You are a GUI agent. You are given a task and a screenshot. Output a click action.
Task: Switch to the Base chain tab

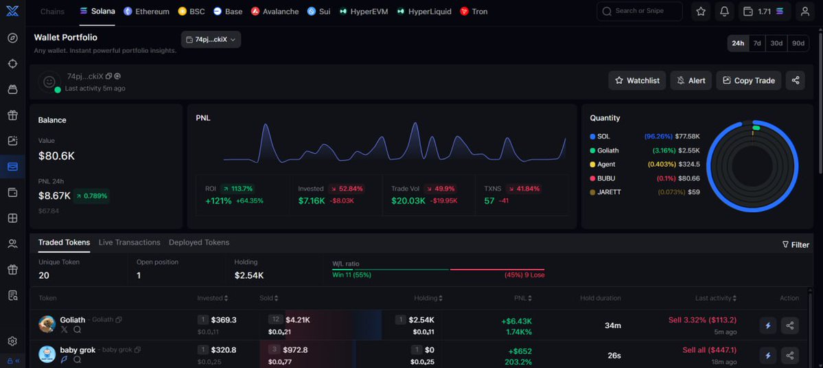(x=228, y=11)
